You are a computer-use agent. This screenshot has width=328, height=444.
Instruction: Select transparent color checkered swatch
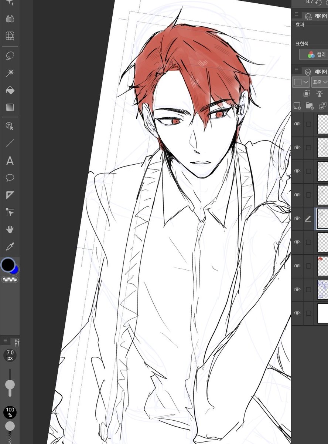pyautogui.click(x=10, y=280)
